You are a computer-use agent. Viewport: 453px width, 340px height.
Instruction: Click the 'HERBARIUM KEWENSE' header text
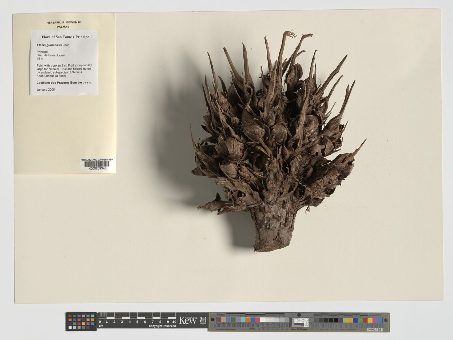(63, 22)
